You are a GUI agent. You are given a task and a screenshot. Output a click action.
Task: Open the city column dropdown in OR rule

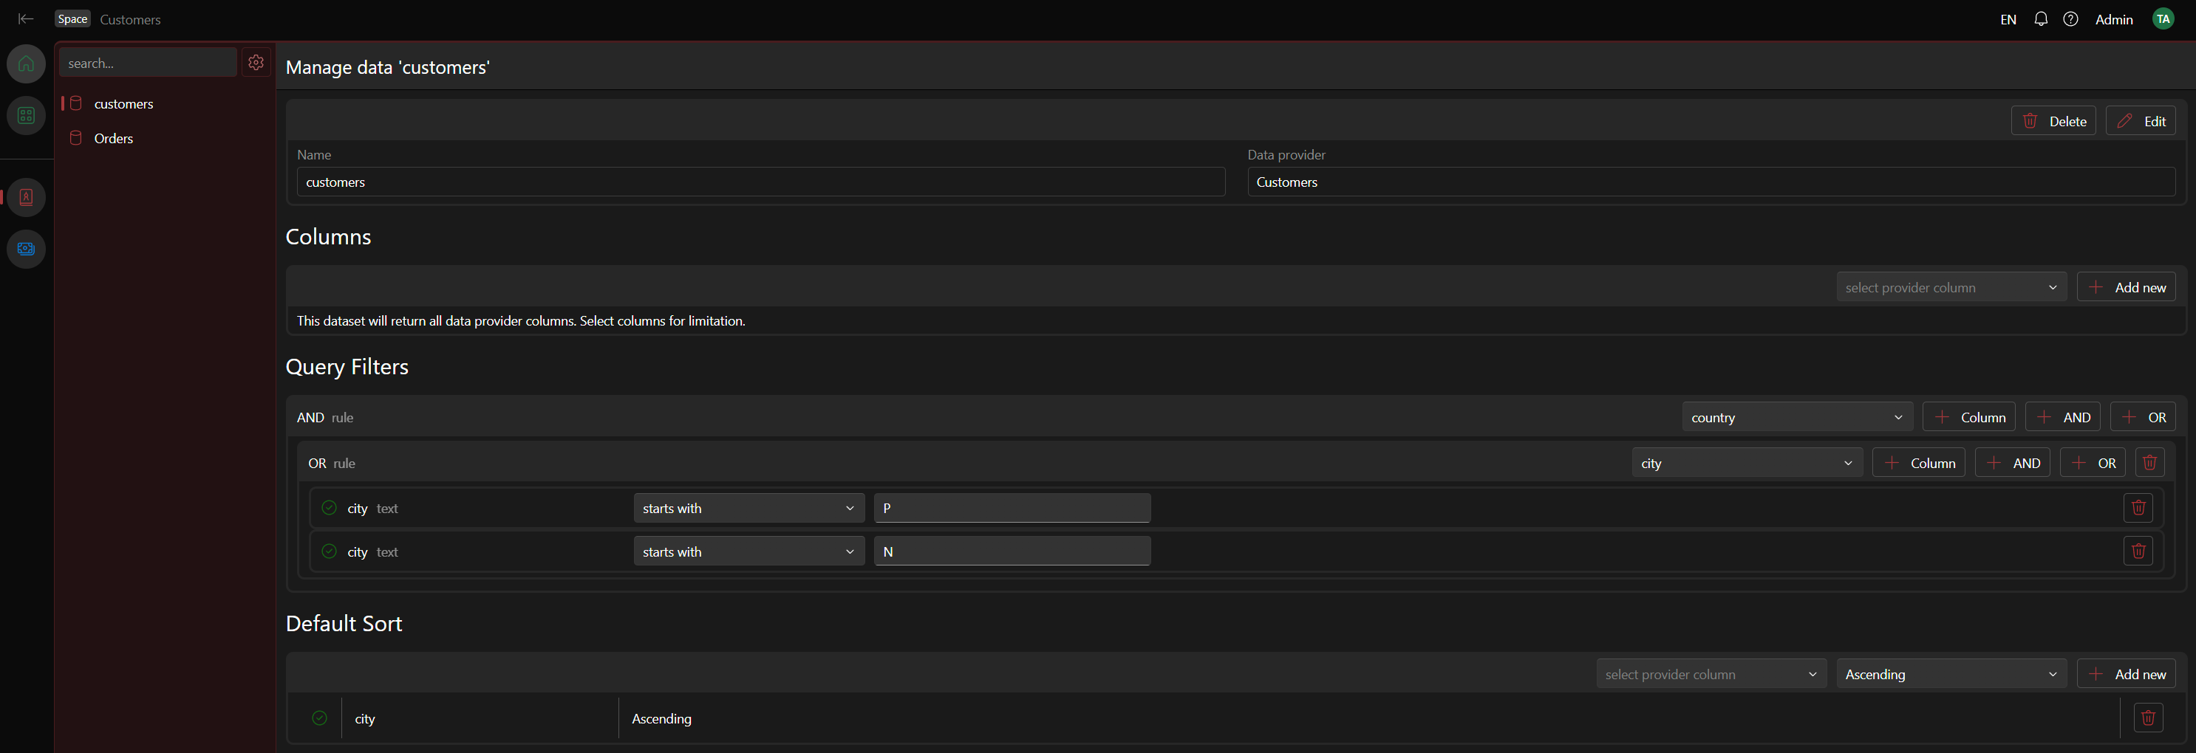pyautogui.click(x=1747, y=463)
